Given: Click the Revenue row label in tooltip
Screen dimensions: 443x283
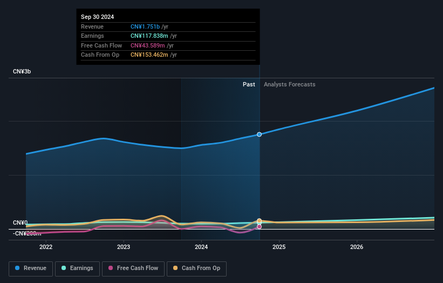Looking at the screenshot, I should pos(92,26).
